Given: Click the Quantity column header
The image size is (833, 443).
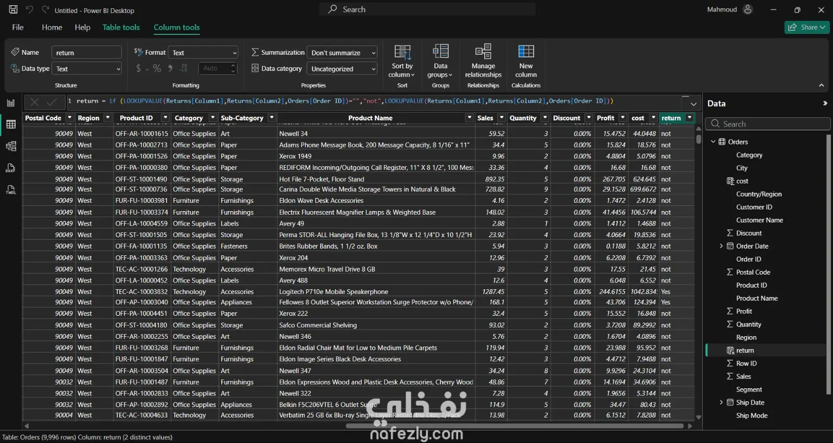Looking at the screenshot, I should click(523, 118).
